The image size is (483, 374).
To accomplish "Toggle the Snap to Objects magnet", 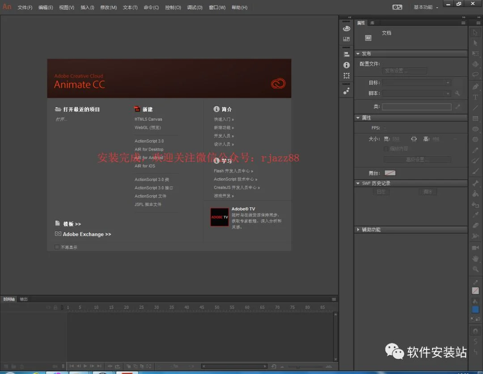I will 475,331.
